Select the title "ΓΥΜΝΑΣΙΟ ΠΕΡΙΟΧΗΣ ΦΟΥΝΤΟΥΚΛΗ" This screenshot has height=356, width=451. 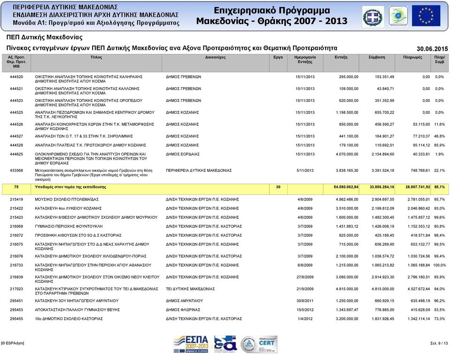[x=69, y=226]
